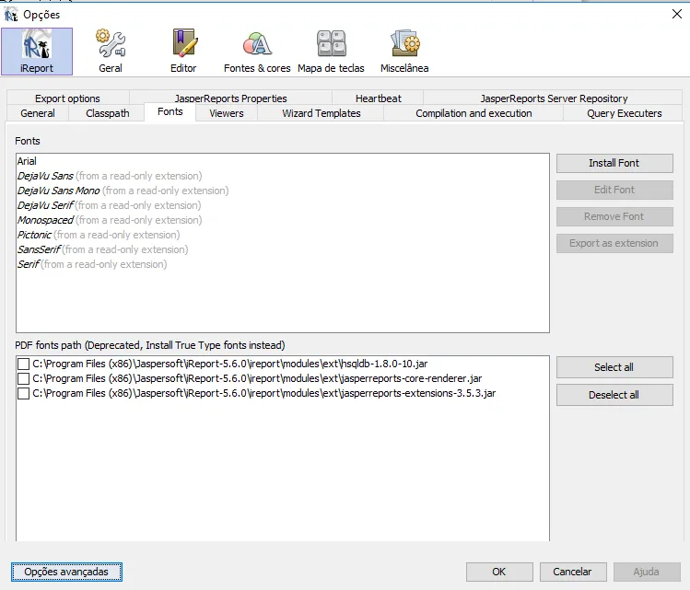Select the Serif font entry
The image size is (690, 590).
pos(283,264)
